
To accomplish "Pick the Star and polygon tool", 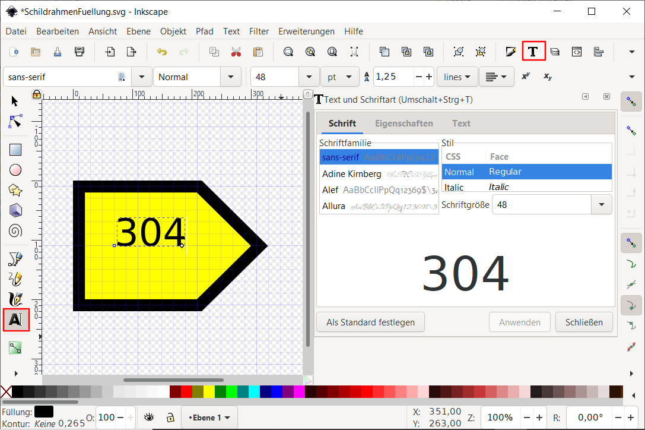I will (15, 190).
